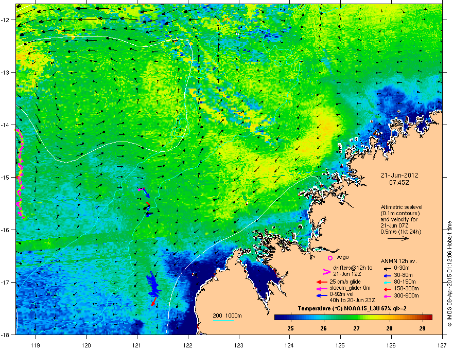The height and width of the screenshot is (350, 453).
Task: Click the colorbar tick label 28
Action: point(390,328)
